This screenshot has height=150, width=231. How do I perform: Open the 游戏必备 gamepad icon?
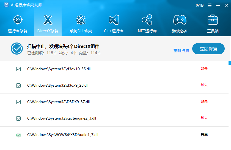point(180,20)
